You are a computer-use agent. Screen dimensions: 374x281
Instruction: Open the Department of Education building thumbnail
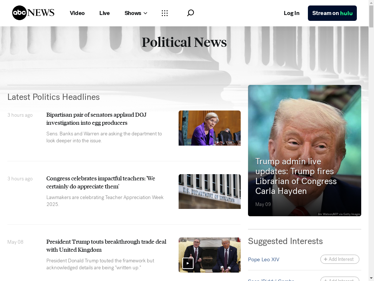click(x=210, y=191)
